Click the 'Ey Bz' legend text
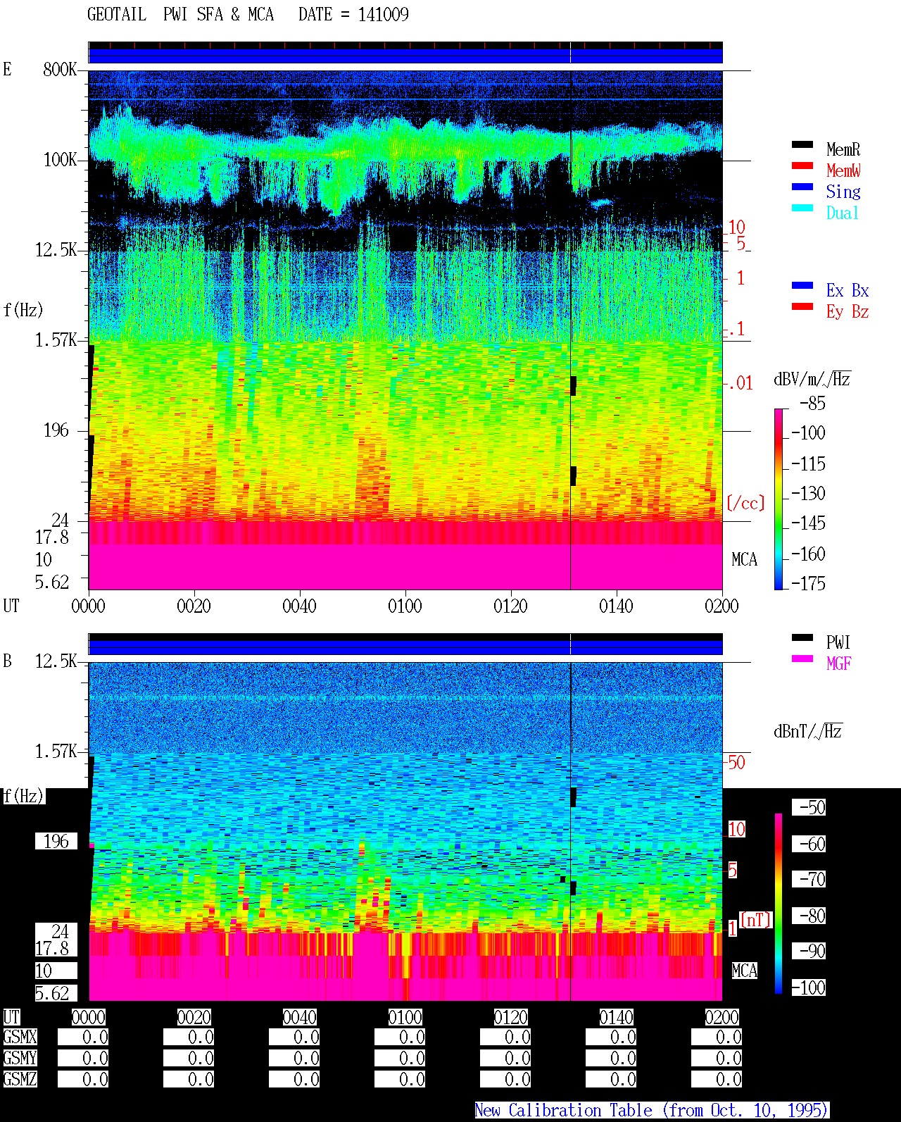Screen dimensions: 901x1122 [848, 311]
